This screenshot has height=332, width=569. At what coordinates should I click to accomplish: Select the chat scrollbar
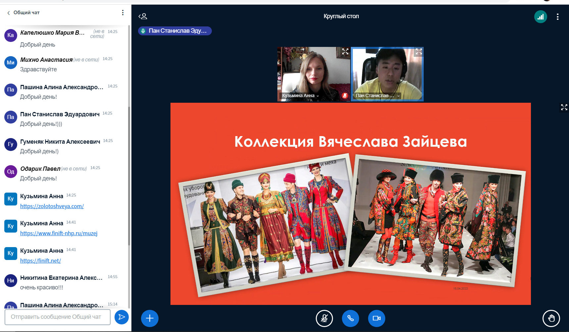pos(129,176)
